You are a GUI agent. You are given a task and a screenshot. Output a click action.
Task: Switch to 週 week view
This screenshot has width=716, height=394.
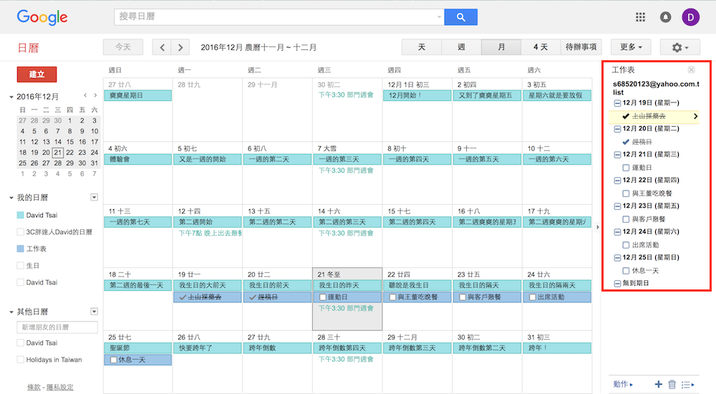(461, 47)
